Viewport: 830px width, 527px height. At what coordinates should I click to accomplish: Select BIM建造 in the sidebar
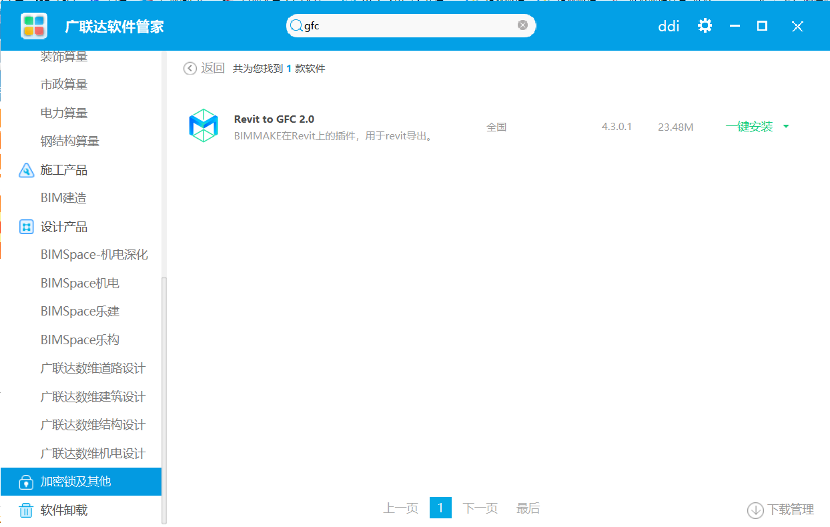[x=63, y=198]
